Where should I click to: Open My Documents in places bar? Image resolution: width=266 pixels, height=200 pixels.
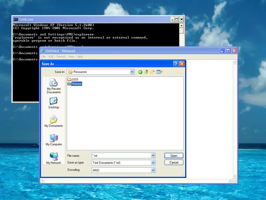point(54,121)
